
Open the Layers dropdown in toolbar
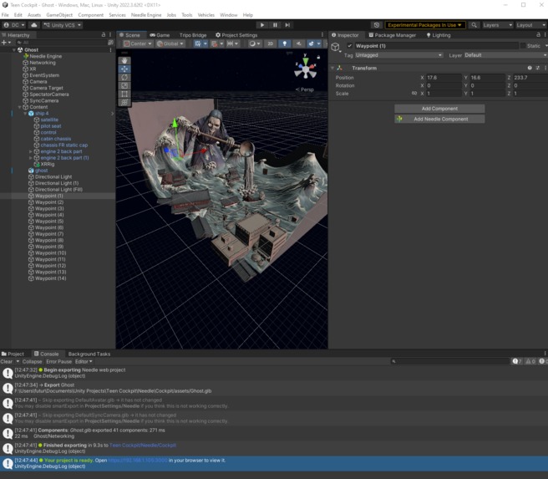click(x=498, y=25)
